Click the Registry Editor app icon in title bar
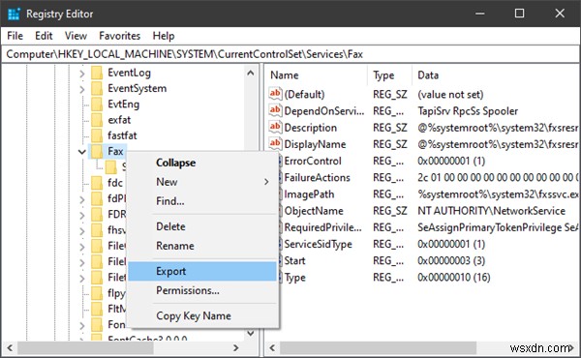 tap(14, 15)
